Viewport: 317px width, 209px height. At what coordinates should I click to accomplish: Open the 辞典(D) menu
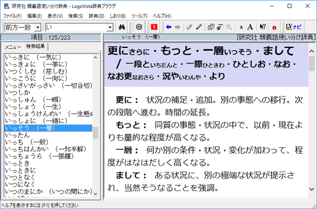(x=96, y=16)
